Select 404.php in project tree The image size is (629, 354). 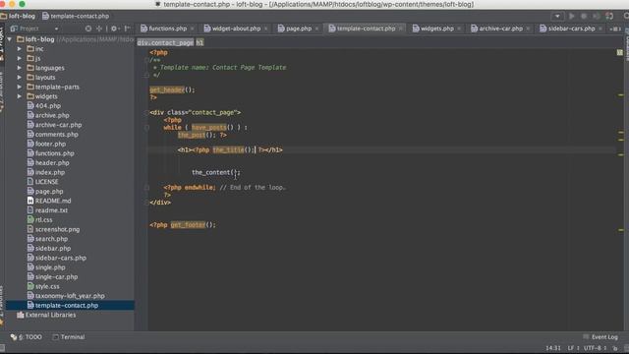(48, 106)
